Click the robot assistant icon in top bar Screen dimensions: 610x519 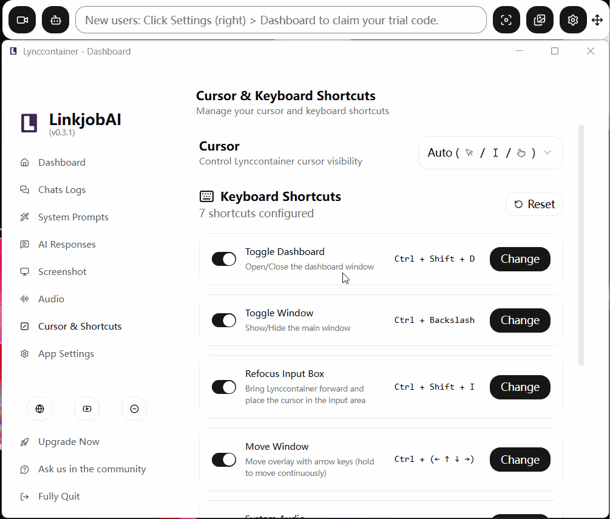pos(56,20)
